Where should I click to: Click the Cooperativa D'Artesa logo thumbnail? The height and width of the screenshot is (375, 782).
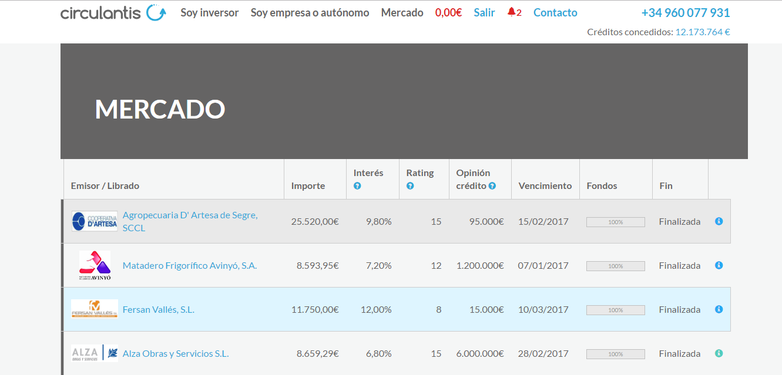point(95,221)
